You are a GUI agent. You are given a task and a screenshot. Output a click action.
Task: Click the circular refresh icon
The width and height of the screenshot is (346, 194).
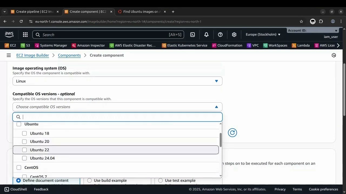point(232,133)
